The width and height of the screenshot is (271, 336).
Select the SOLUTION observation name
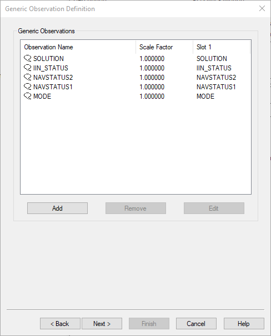[x=48, y=59]
